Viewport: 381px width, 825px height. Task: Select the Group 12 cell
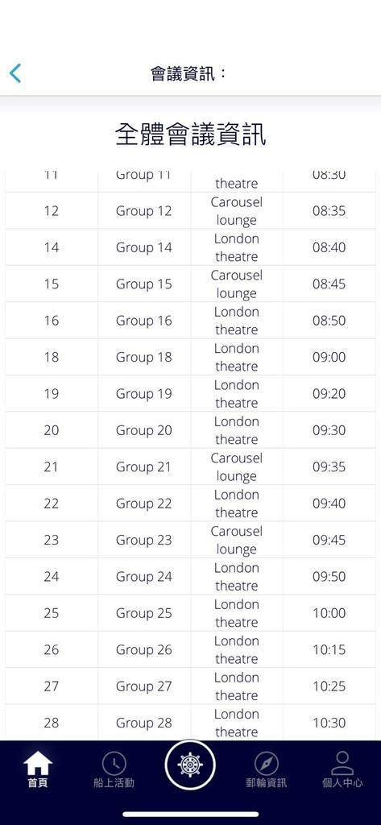[143, 211]
